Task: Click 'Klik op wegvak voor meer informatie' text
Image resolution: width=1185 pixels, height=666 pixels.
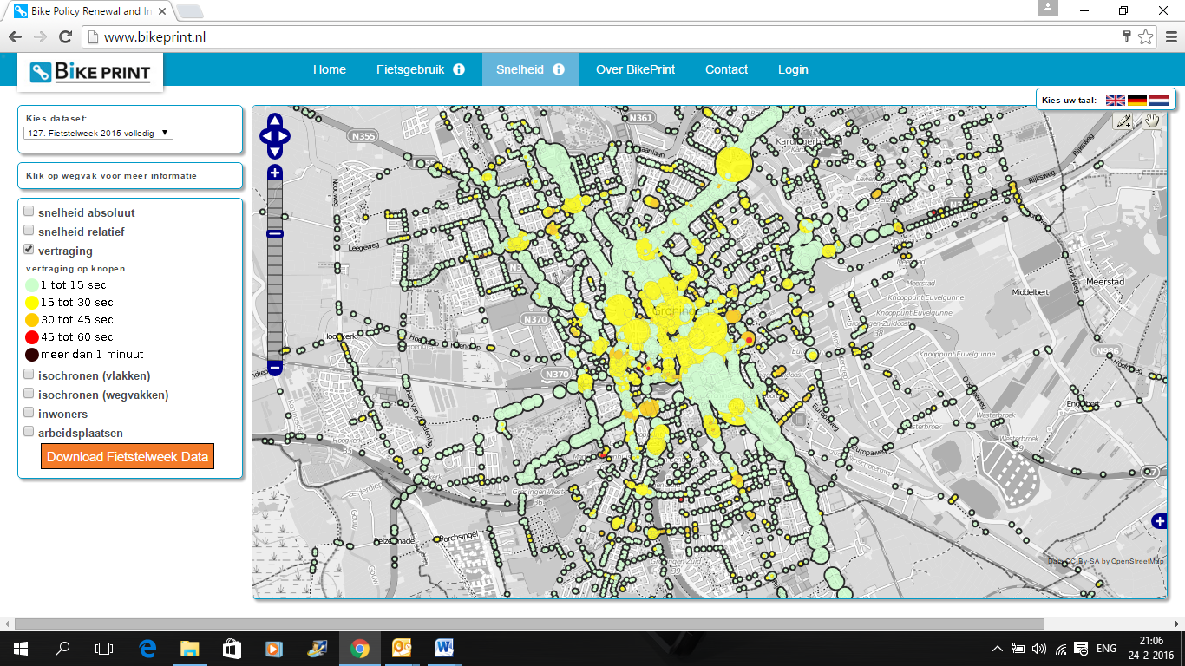Action: coord(111,175)
